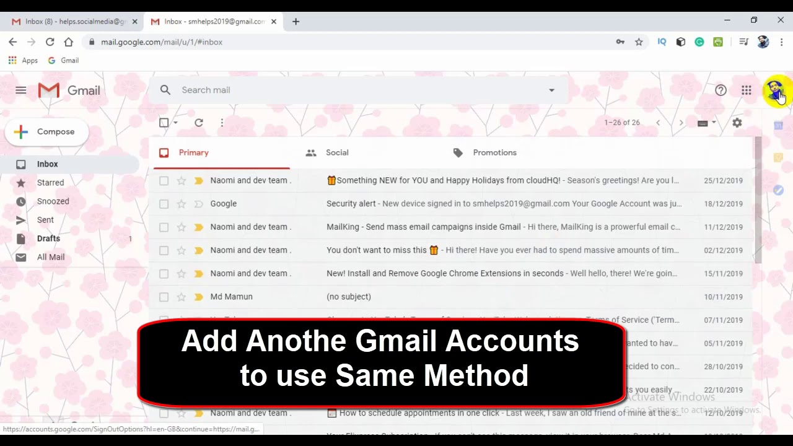Screen dimensions: 793x446
Task: Tick the checkbox for Md Mamun email
Action: click(164, 297)
